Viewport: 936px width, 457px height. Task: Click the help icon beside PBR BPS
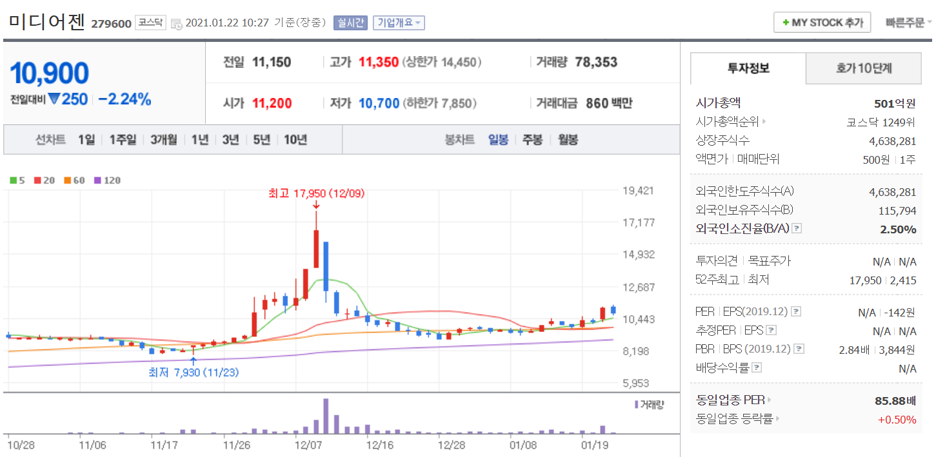pyautogui.click(x=799, y=349)
